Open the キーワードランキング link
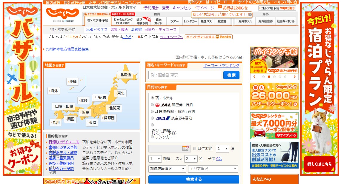The width and height of the screenshot is (341, 184). pyautogui.click(x=221, y=65)
